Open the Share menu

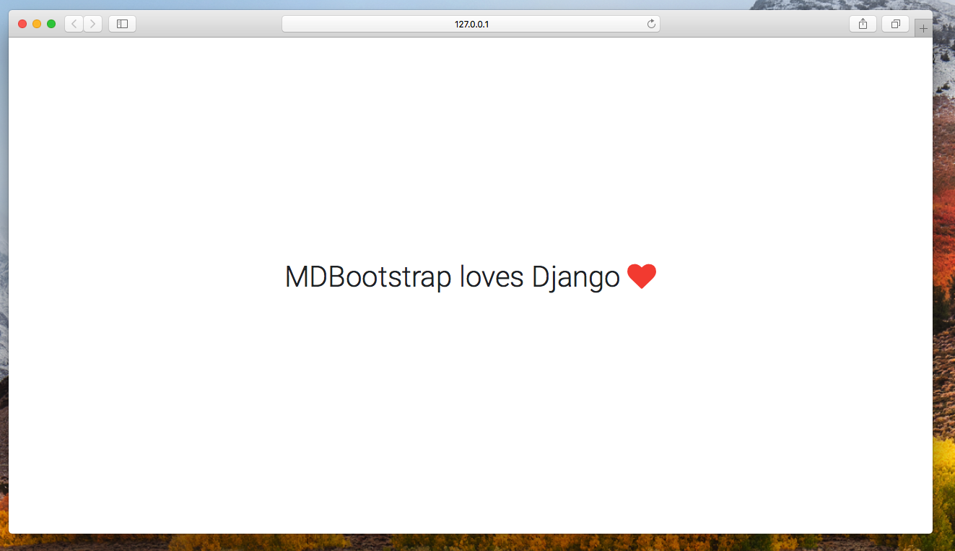click(x=863, y=24)
